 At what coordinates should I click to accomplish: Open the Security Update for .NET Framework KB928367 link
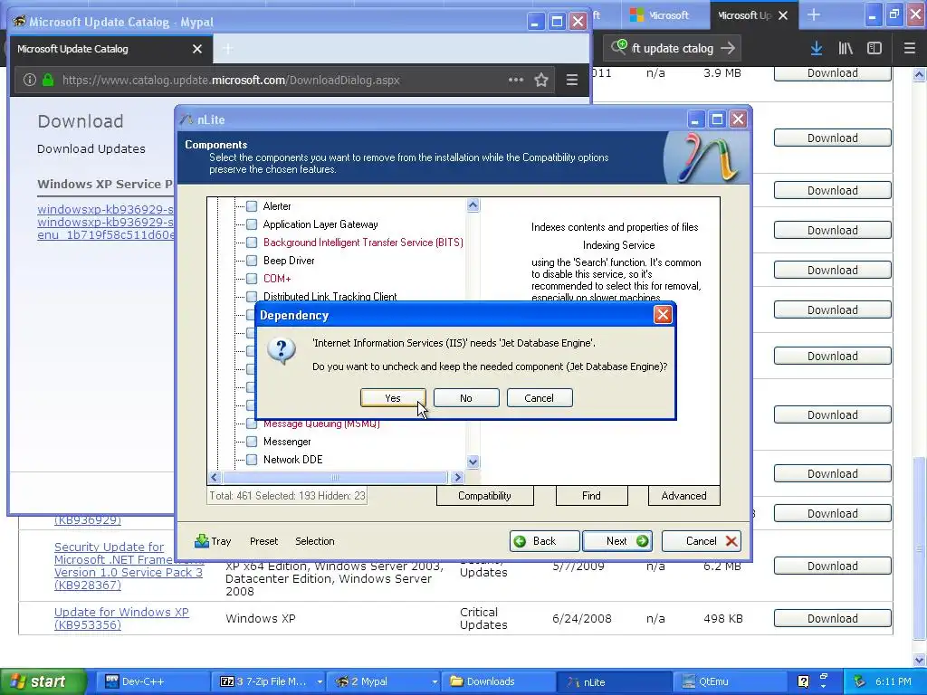pyautogui.click(x=129, y=566)
